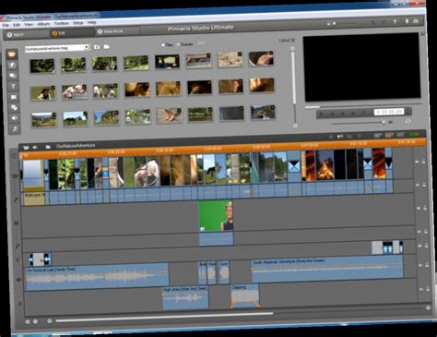Image resolution: width=437 pixels, height=337 pixels.
Task: Select the bare feet clip thumbnail
Action: (169, 115)
